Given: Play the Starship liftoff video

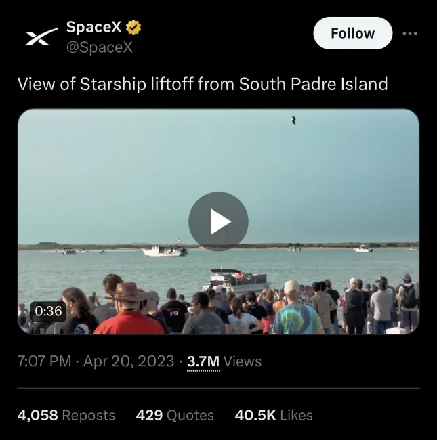Looking at the screenshot, I should [x=218, y=221].
